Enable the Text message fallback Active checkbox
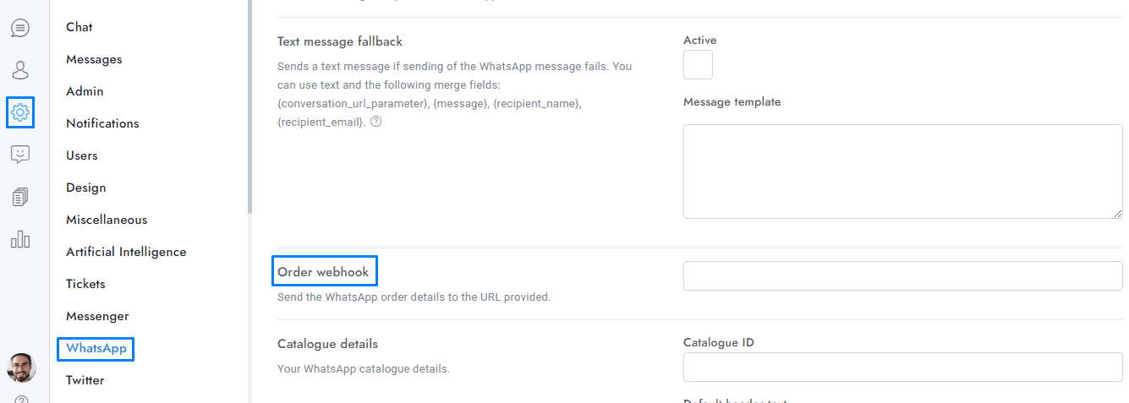1129x403 pixels. pos(698,65)
